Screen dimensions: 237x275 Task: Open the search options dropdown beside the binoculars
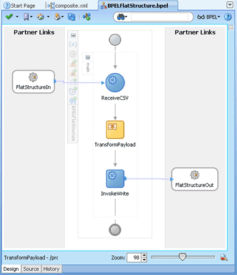(126, 17)
